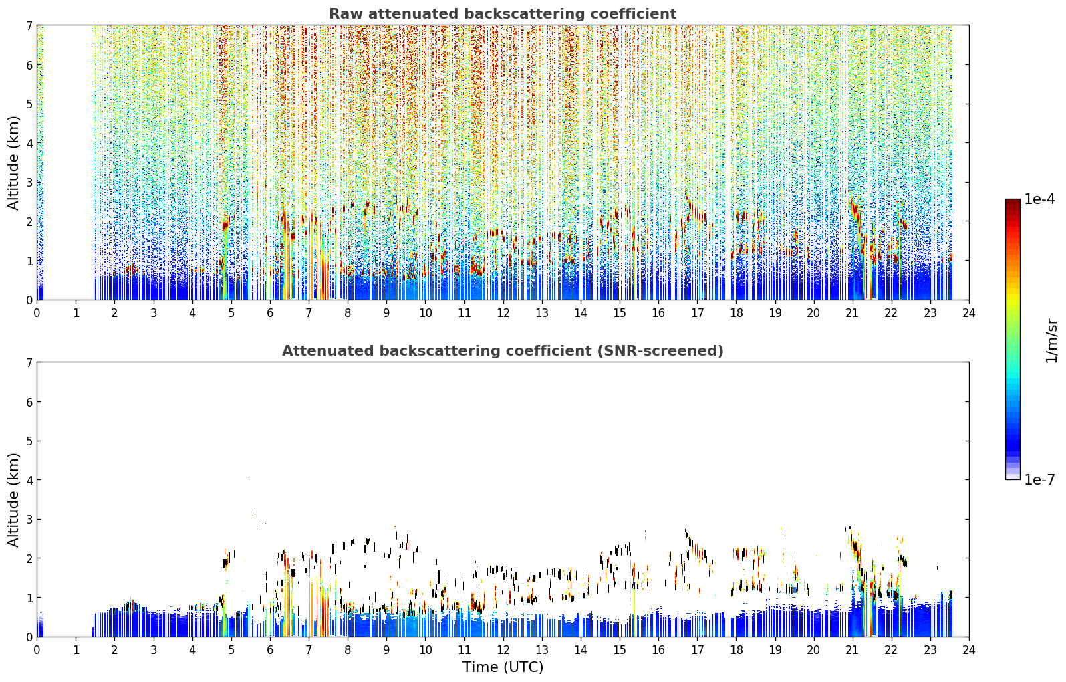1066x682 pixels.
Task: Click the 24 hour tick on bottom plot
Action: [969, 649]
